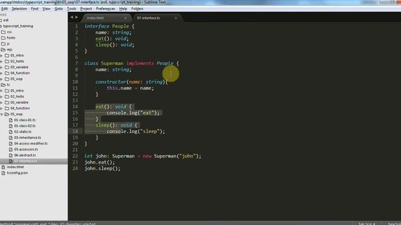The height and width of the screenshot is (225, 401).
Task: Expand arrow for ts 01_intro folder
Action: [2, 91]
